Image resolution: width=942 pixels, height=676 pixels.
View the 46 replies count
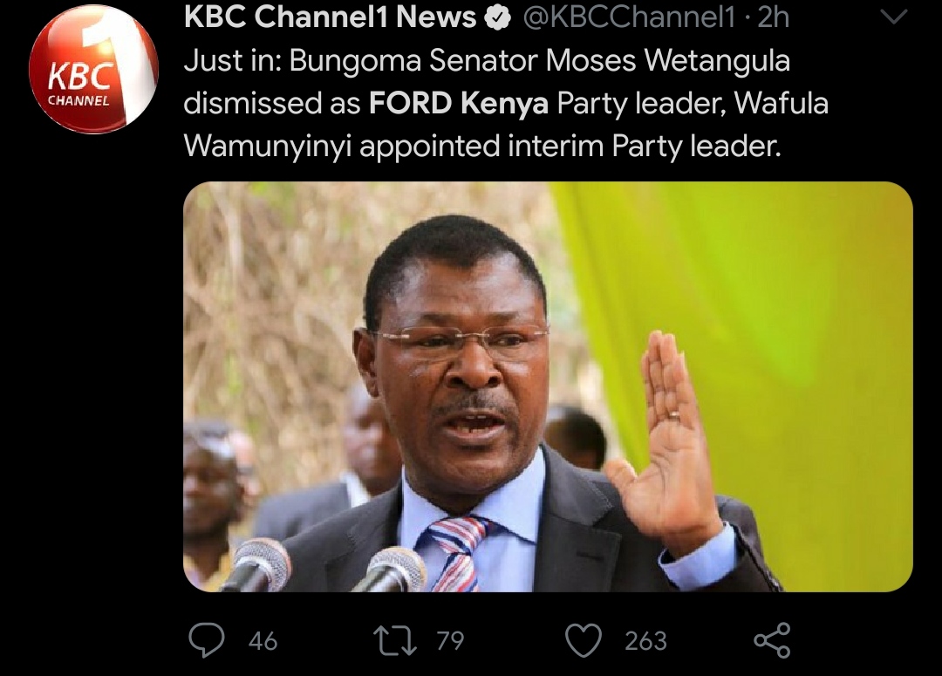tap(263, 641)
